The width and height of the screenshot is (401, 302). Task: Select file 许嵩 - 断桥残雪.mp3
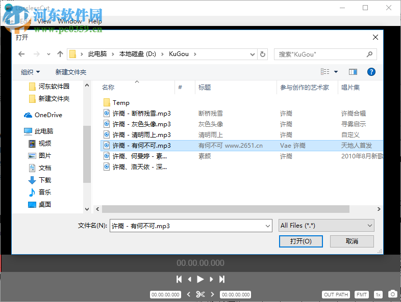pos(137,114)
